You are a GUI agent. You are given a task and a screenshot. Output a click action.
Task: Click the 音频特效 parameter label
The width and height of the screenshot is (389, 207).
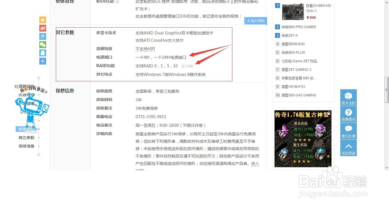(104, 49)
